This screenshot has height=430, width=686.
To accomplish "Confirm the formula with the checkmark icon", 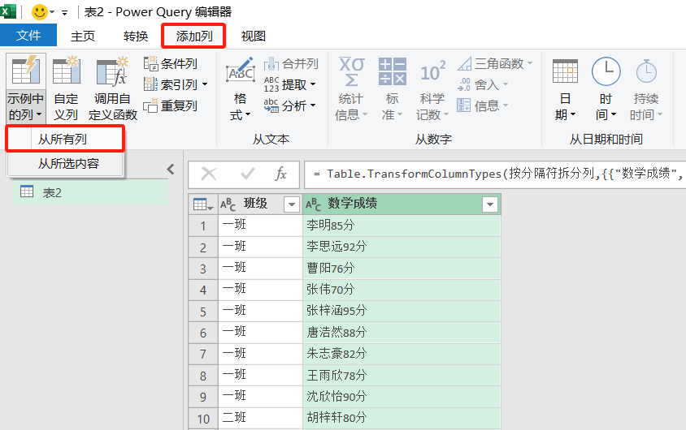I will point(247,174).
